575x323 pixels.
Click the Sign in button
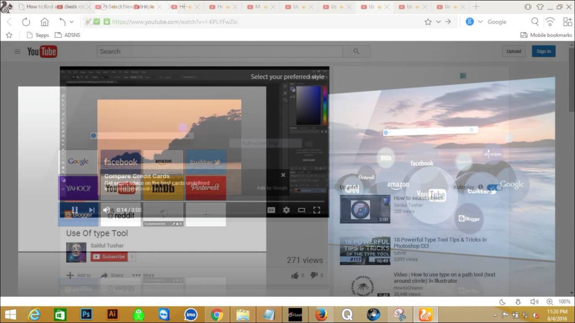click(x=544, y=51)
